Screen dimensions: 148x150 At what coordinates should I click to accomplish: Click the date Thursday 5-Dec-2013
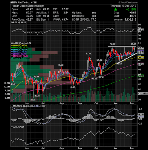coord(123,6)
